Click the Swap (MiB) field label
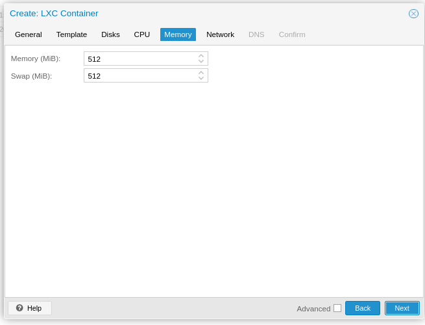Viewport: 425px width, 325px height. 31,76
